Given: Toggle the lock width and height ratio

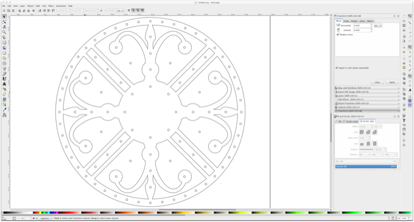Looking at the screenshot, I should (x=101, y=10).
